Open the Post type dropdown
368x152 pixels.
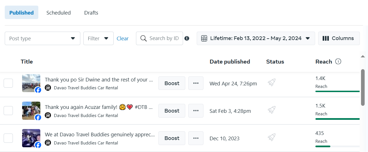coord(43,38)
